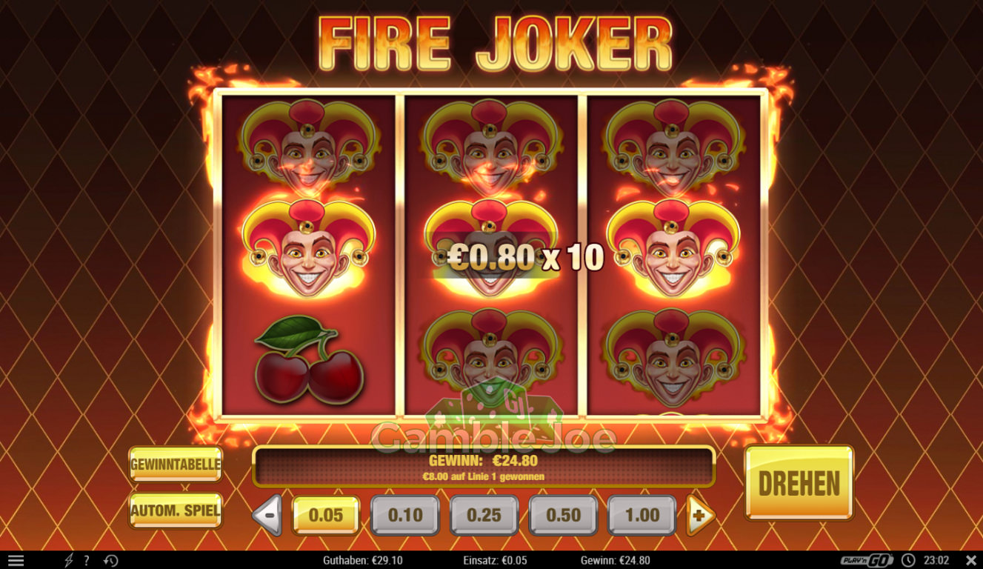Click the clock icon beside 23:02
This screenshot has height=569, width=983.
click(x=908, y=561)
